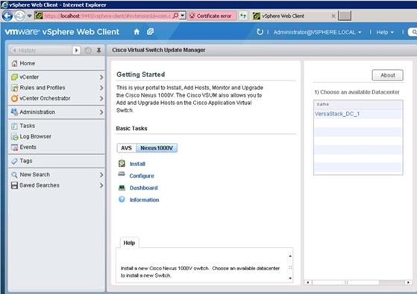Open Log Browser in the navigator
The width and height of the screenshot is (417, 294).
pos(57,136)
